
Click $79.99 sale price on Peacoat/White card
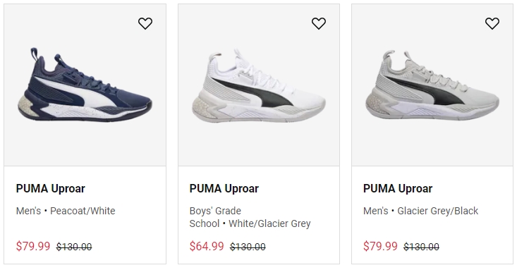pos(33,246)
